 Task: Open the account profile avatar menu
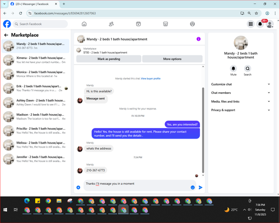(x=269, y=24)
